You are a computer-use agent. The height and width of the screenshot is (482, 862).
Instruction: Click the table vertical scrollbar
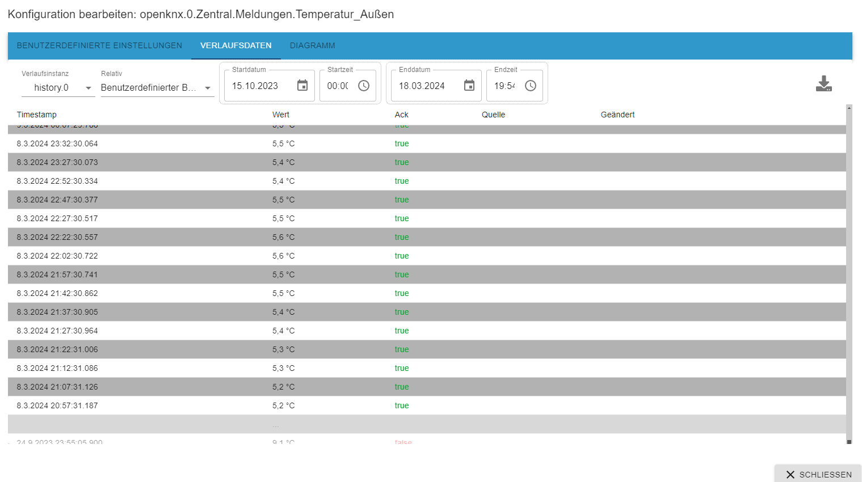tap(849, 274)
